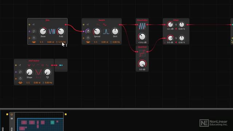Select fourth W-shape icon in mod source

[43, 65]
